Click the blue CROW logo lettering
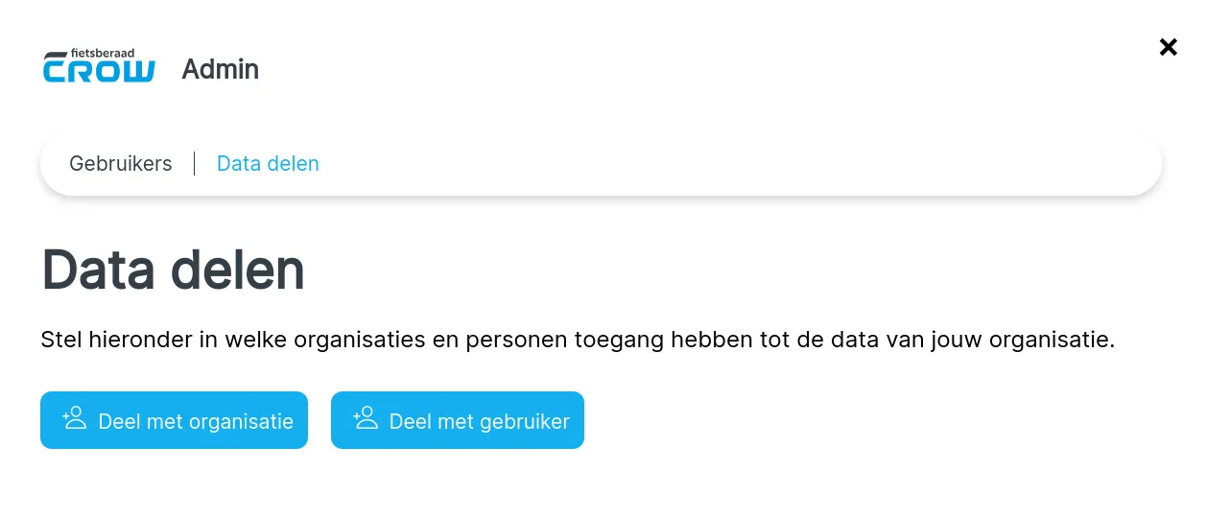The height and width of the screenshot is (518, 1207). [99, 72]
